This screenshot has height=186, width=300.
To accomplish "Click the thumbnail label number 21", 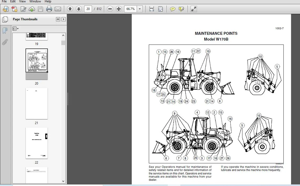I will pyautogui.click(x=37, y=123).
